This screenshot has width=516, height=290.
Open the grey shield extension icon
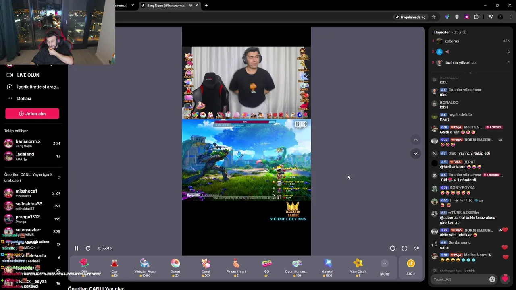click(x=457, y=17)
